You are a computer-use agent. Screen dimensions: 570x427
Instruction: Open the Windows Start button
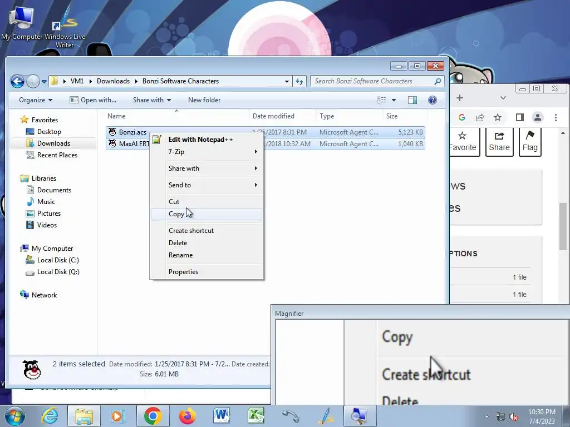coord(14,416)
